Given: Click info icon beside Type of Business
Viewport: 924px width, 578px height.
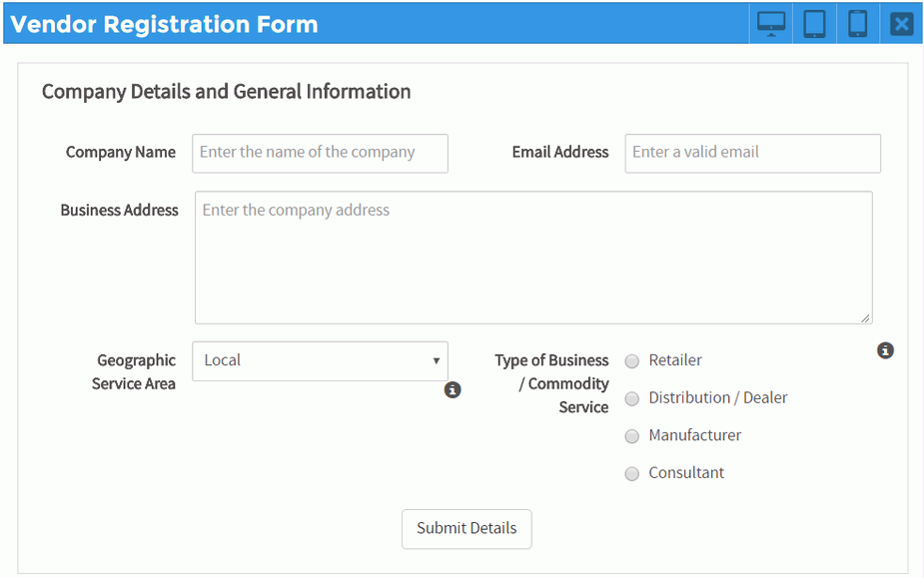Looking at the screenshot, I should click(885, 350).
